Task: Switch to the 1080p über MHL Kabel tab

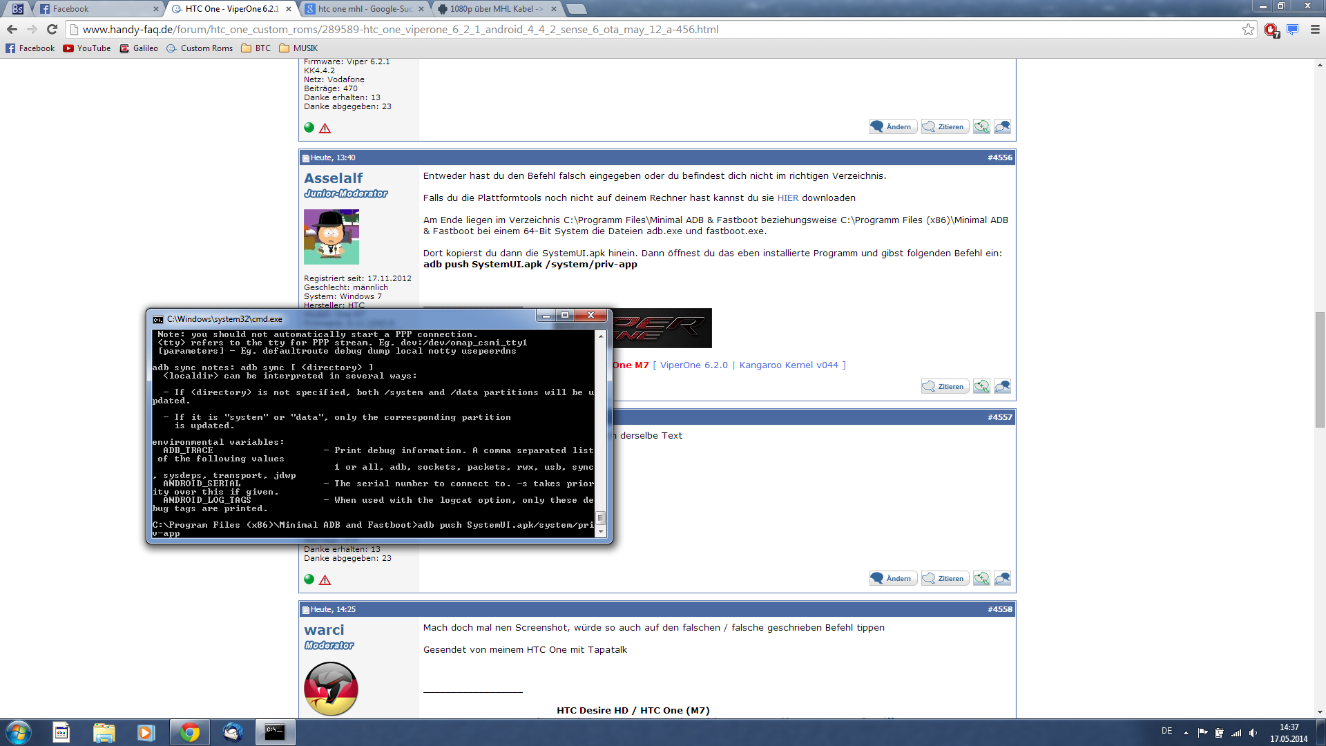Action: pos(497,9)
